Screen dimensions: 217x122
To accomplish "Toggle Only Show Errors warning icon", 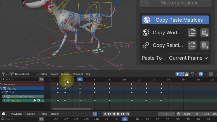I will 187,74.
